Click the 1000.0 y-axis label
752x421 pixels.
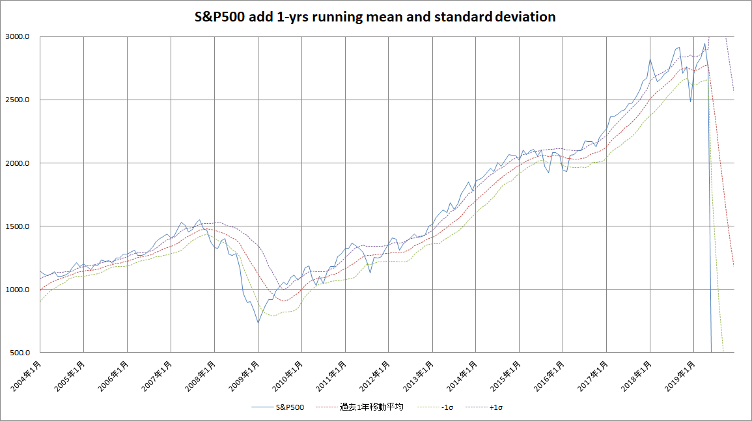pos(18,290)
